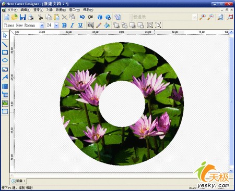Viewport: 235px width, 191px height.
Task: Open the 帮助 (Help) menu
Action: pyautogui.click(x=88, y=10)
